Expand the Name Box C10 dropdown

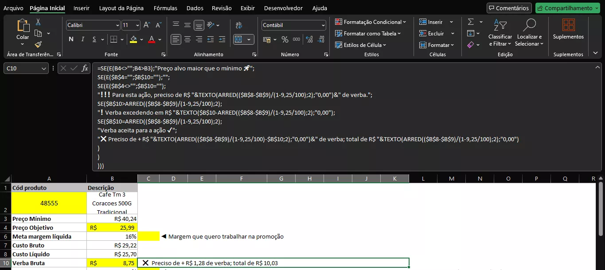(x=44, y=69)
